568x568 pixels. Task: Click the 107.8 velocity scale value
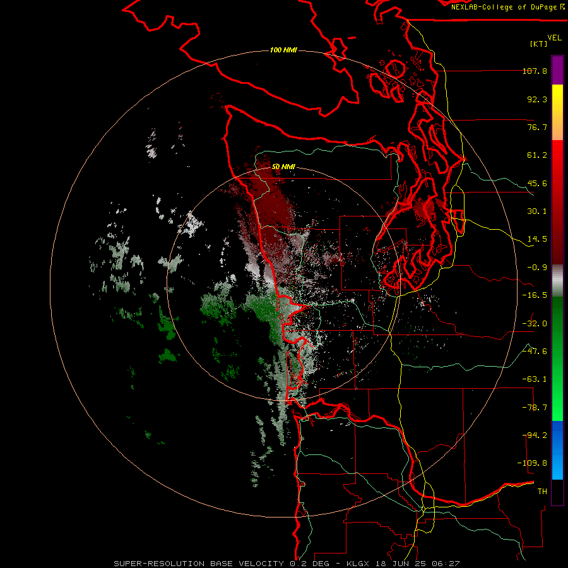535,71
